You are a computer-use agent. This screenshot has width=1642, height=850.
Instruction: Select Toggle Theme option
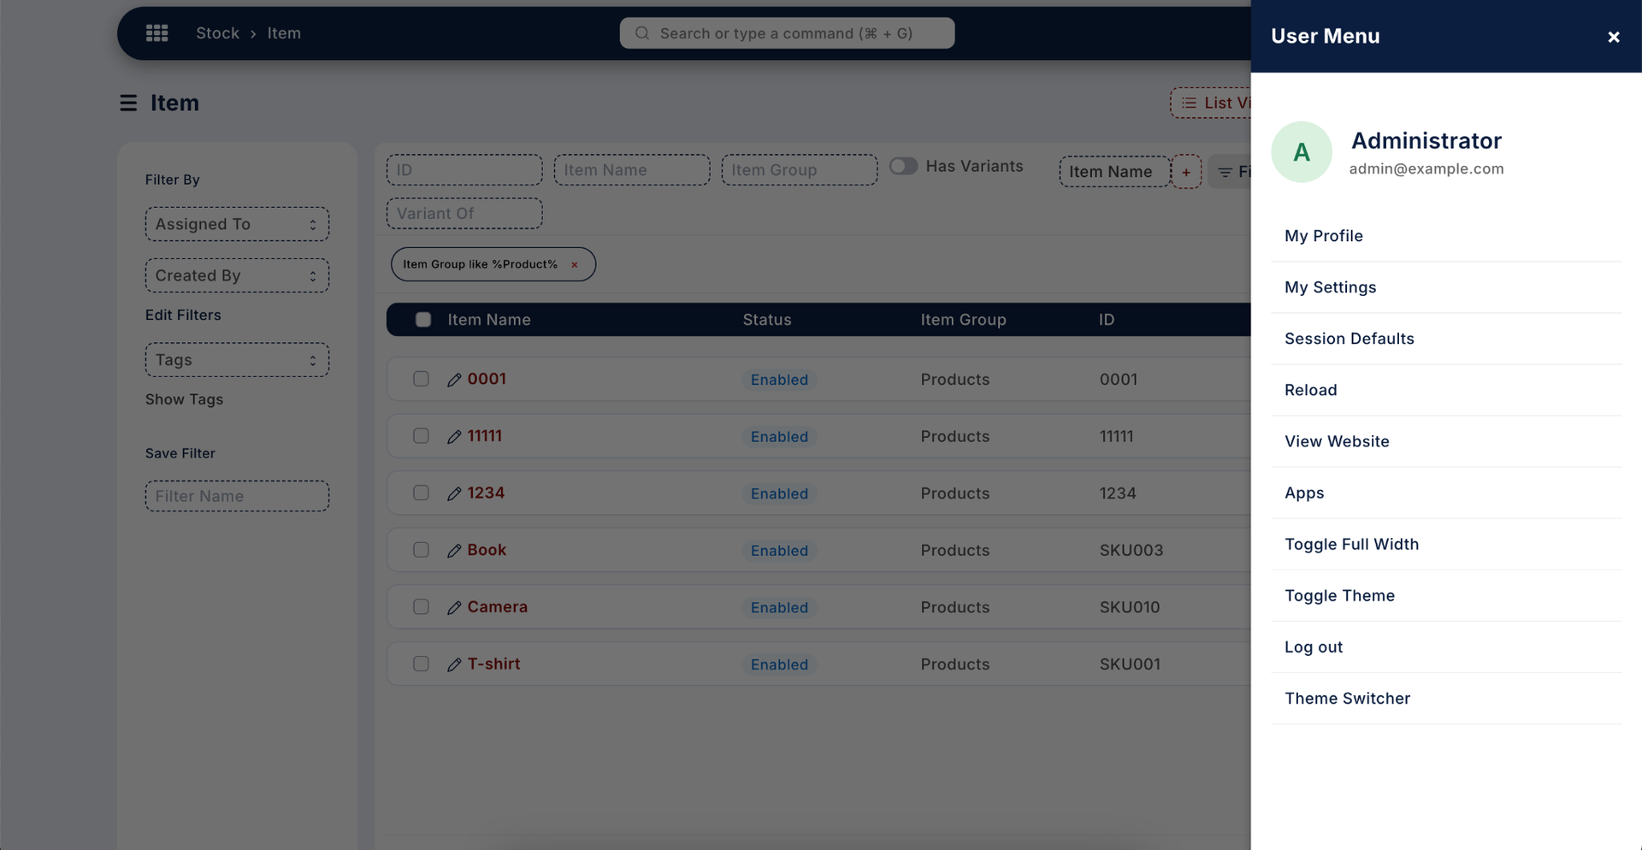click(1445, 595)
